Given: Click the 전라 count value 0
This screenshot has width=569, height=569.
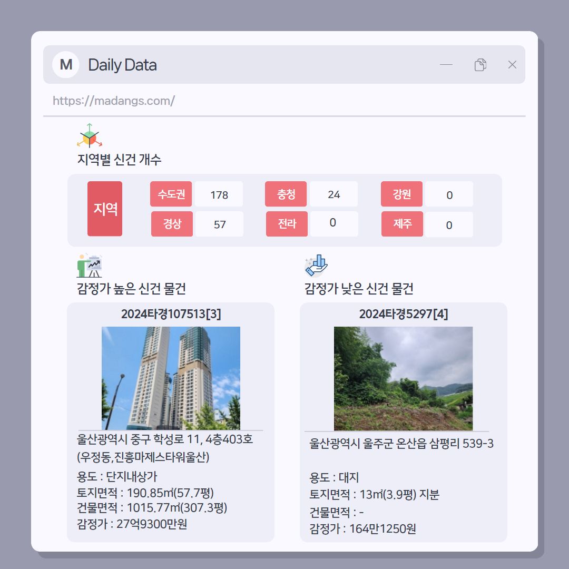Looking at the screenshot, I should [x=334, y=223].
